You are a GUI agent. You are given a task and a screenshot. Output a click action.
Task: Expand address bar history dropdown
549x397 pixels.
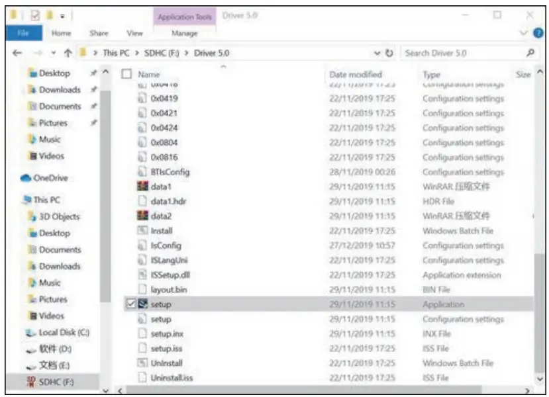tap(377, 53)
